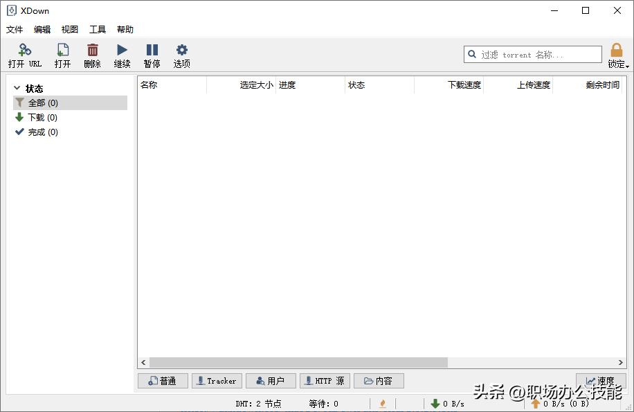This screenshot has height=412, width=634.
Task: Sort by the 名称 column header
Action: [172, 85]
